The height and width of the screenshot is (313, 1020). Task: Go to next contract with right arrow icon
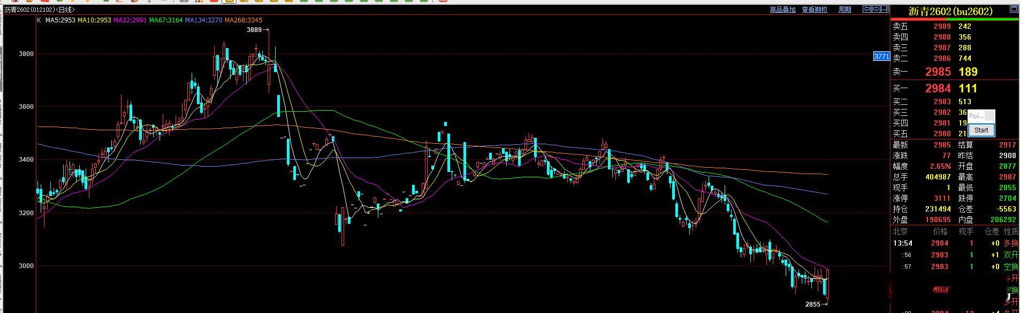(876, 9)
